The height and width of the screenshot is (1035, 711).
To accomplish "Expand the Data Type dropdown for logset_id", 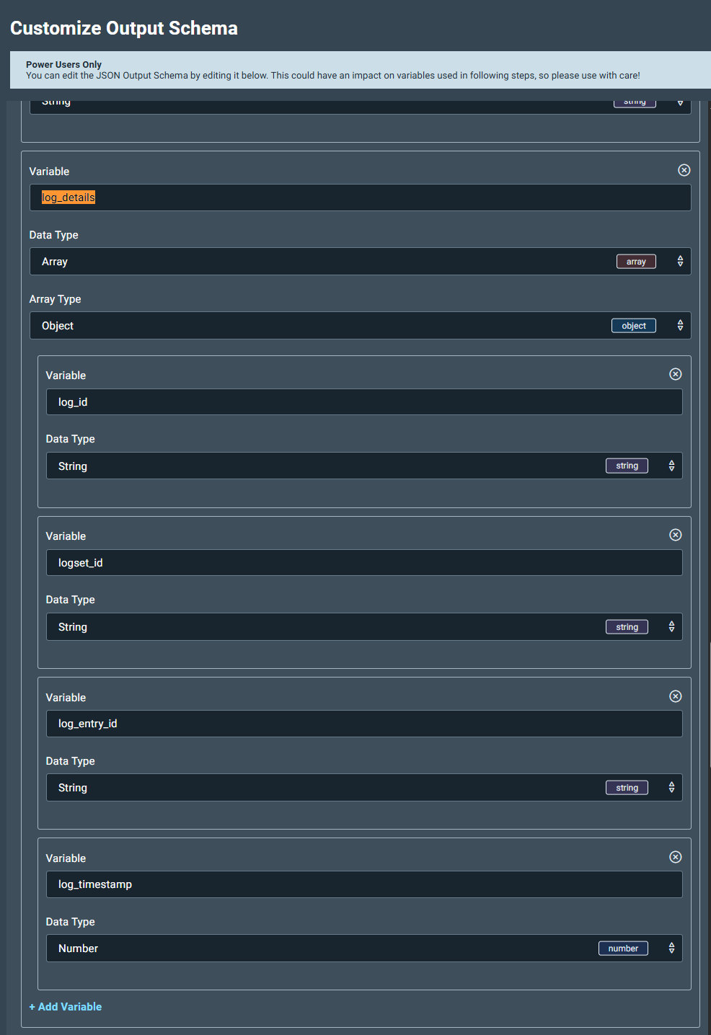I will tap(363, 627).
